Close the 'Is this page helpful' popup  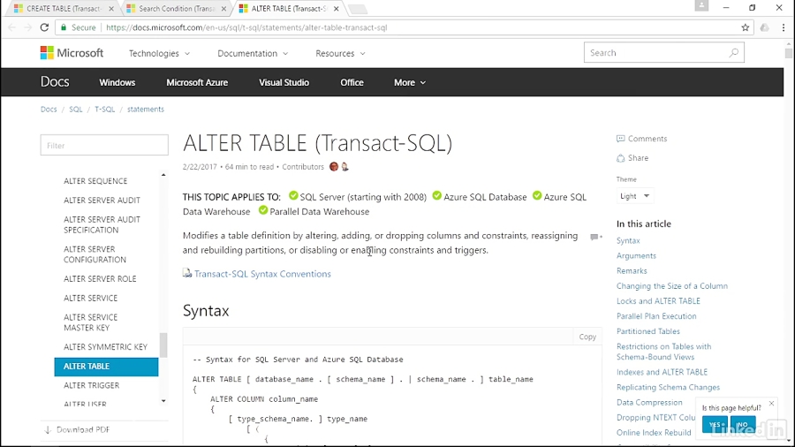tap(771, 404)
